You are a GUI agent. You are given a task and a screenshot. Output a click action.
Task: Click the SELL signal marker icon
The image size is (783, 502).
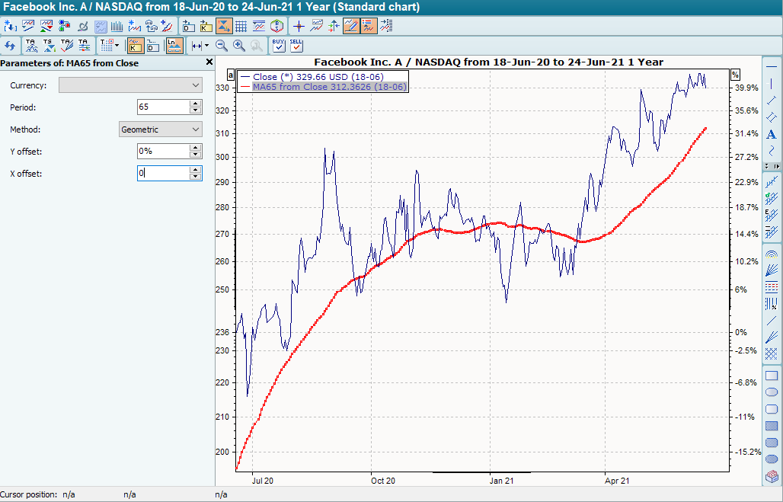point(295,45)
